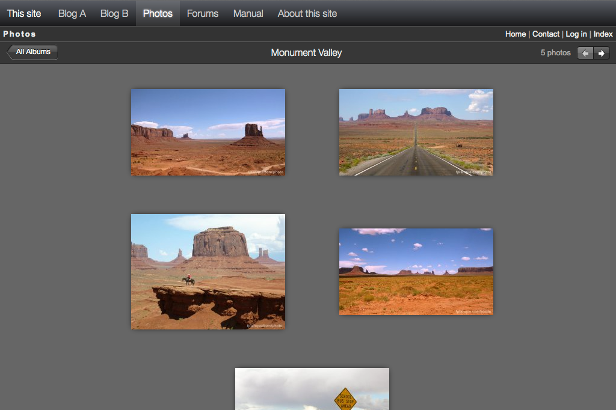616x410 pixels.
Task: View the straight highway photo thumbnail
Action: point(416,132)
